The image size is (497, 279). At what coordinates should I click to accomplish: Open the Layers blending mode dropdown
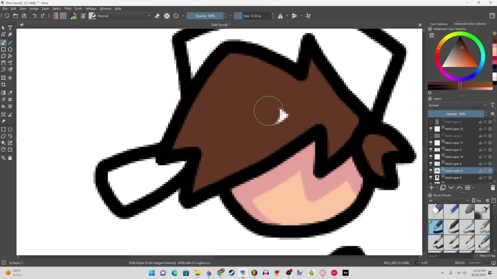click(457, 105)
